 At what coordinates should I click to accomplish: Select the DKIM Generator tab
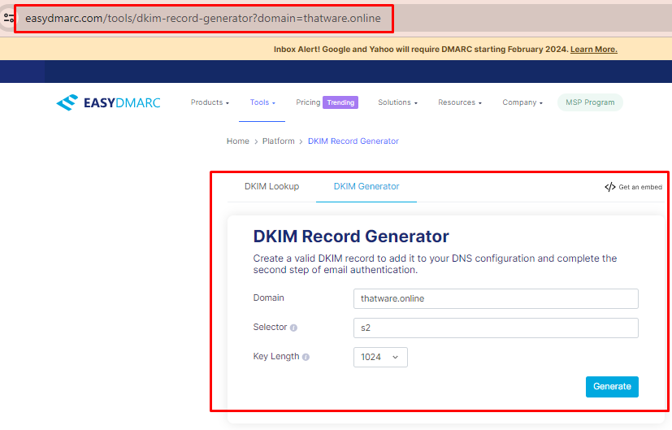[366, 186]
